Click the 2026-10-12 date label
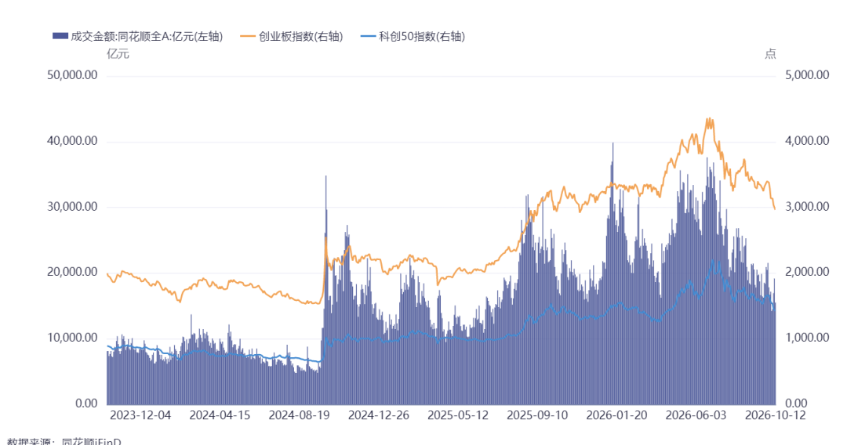 coord(775,415)
